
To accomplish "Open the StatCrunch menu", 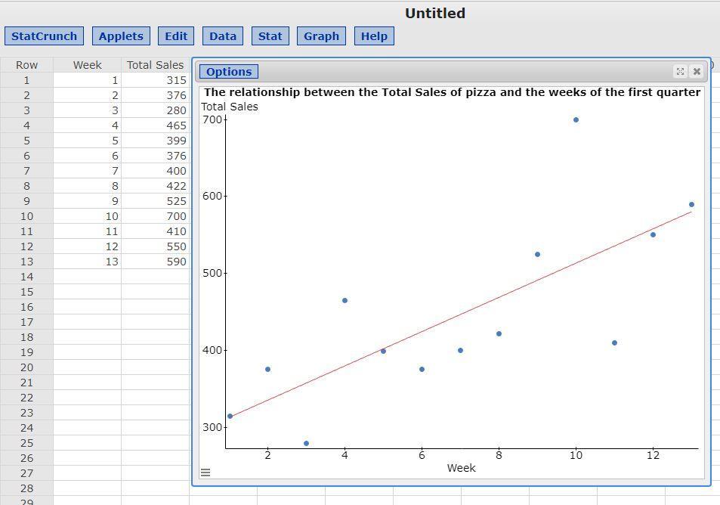I will click(44, 36).
